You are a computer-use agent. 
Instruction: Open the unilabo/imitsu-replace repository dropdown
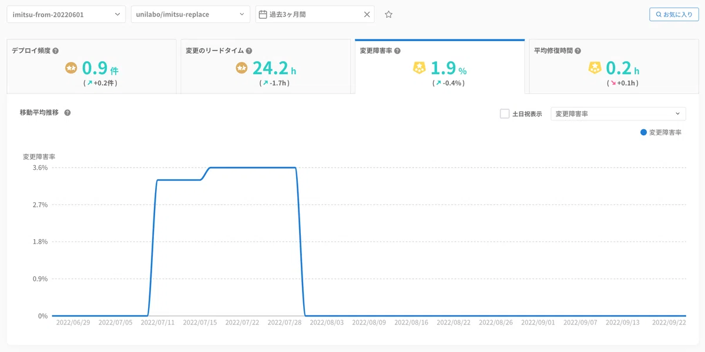coord(191,14)
